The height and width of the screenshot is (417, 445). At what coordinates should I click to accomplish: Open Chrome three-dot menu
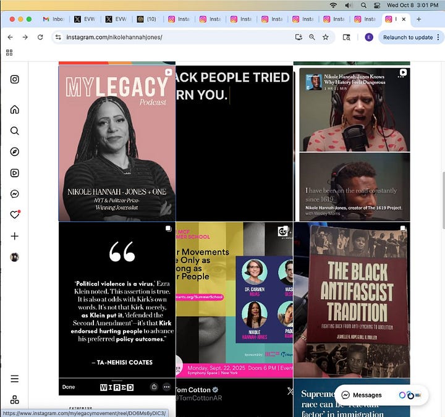click(438, 37)
